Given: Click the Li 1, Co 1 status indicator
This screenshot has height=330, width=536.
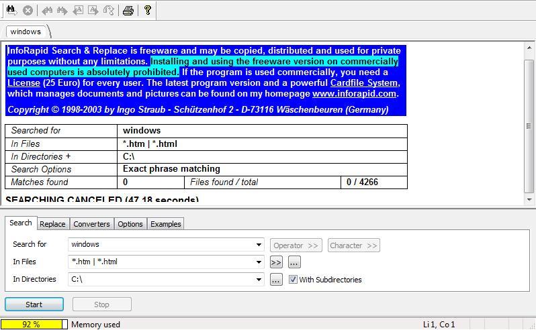Looking at the screenshot, I should (x=439, y=325).
